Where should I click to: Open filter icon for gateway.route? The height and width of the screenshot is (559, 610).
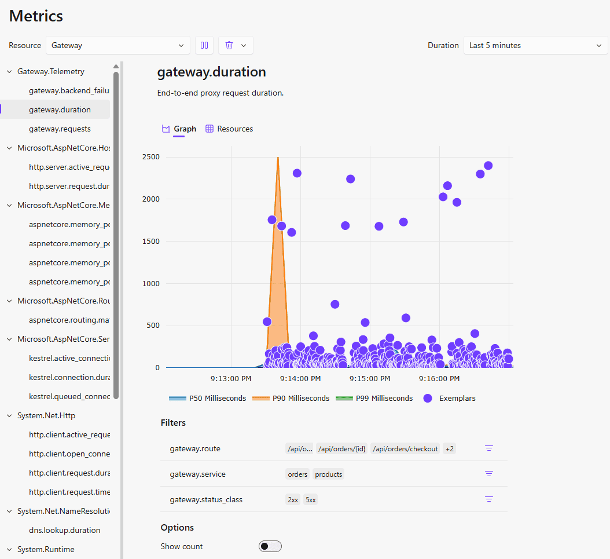pos(489,448)
